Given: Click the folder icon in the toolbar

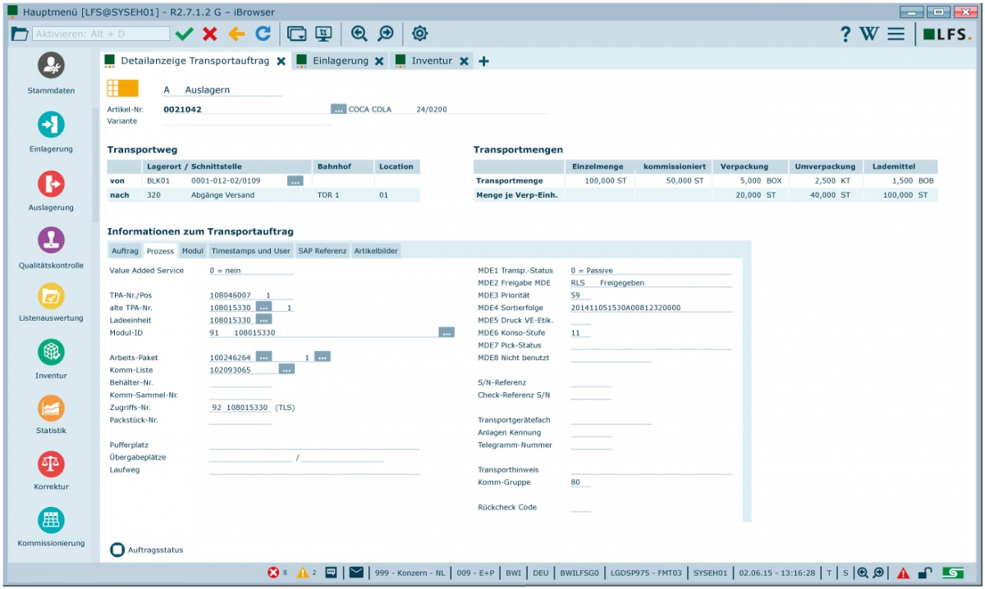Looking at the screenshot, I should (20, 34).
